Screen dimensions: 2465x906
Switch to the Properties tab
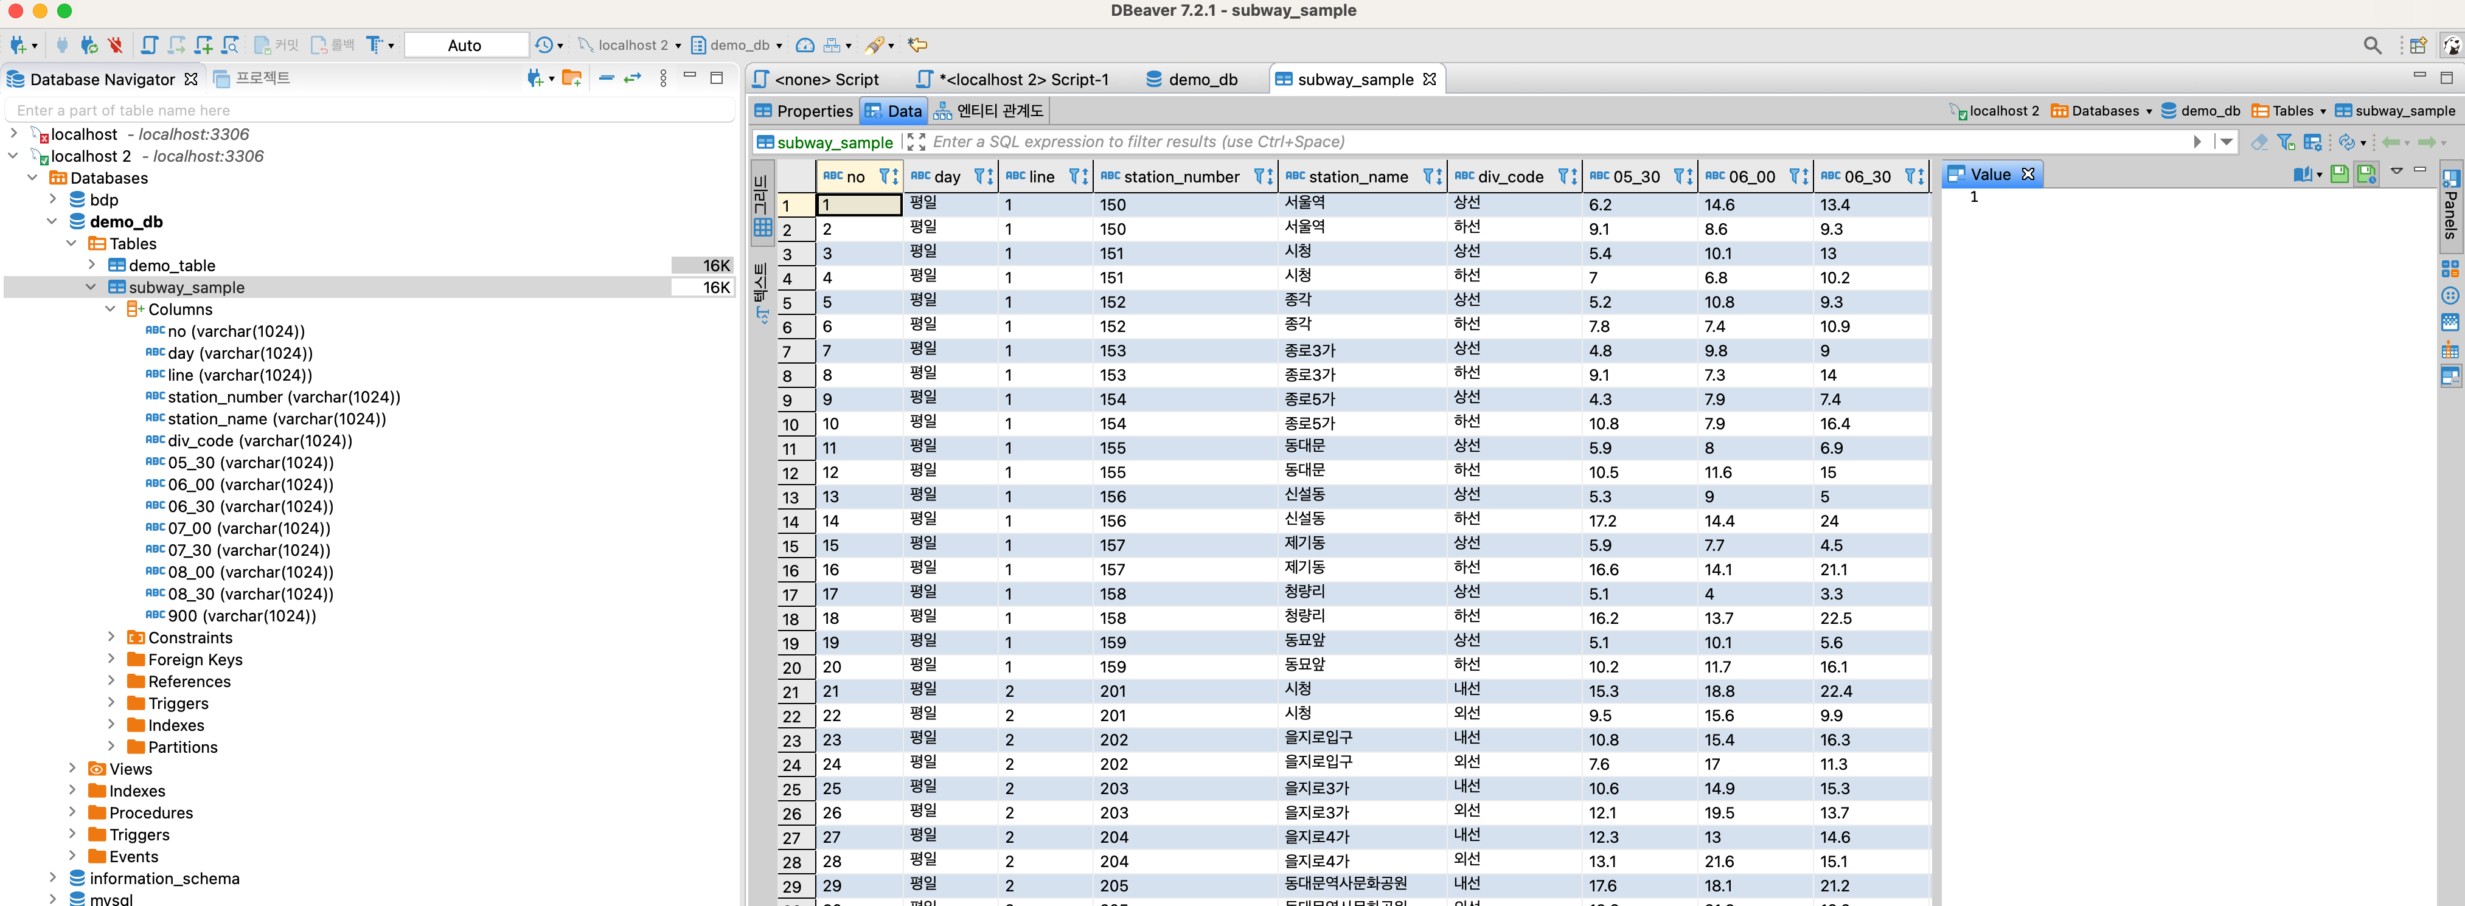coord(803,111)
